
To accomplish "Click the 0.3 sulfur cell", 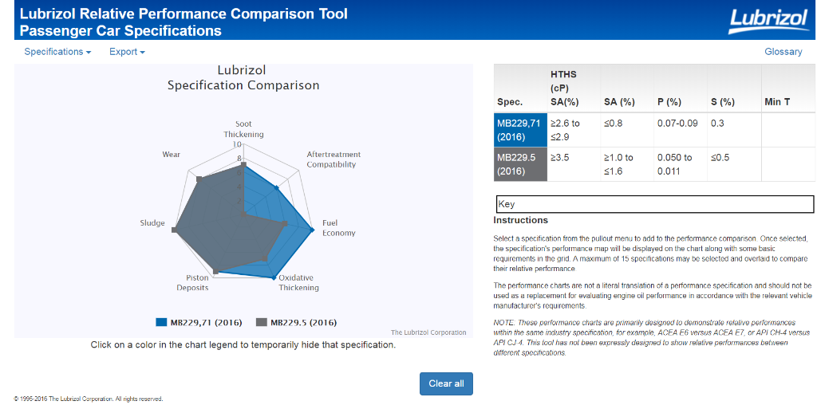I will coord(734,130).
